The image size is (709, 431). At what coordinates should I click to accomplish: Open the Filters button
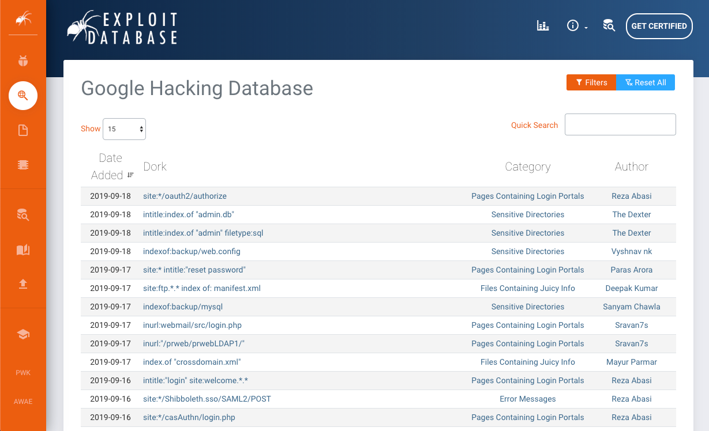(x=591, y=82)
